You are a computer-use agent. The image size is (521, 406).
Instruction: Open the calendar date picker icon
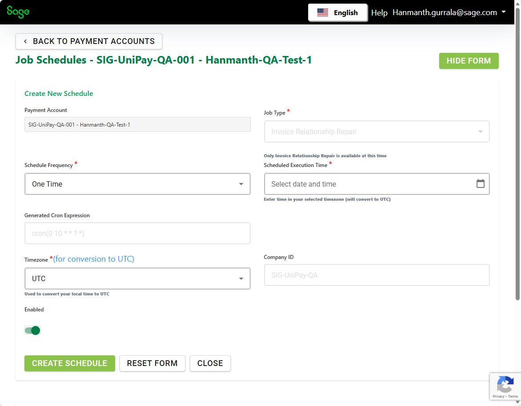coord(480,183)
